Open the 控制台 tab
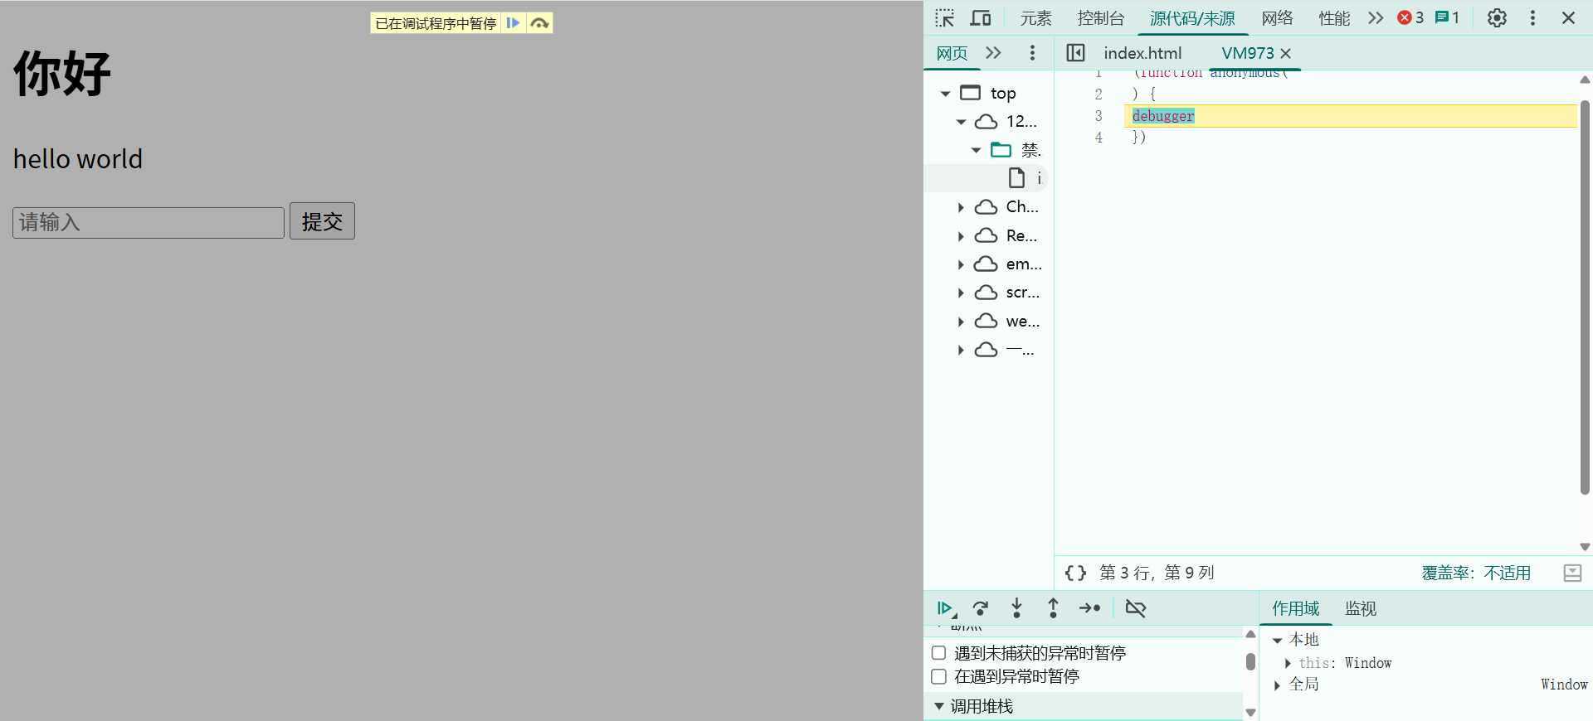1593x721 pixels. [x=1100, y=18]
